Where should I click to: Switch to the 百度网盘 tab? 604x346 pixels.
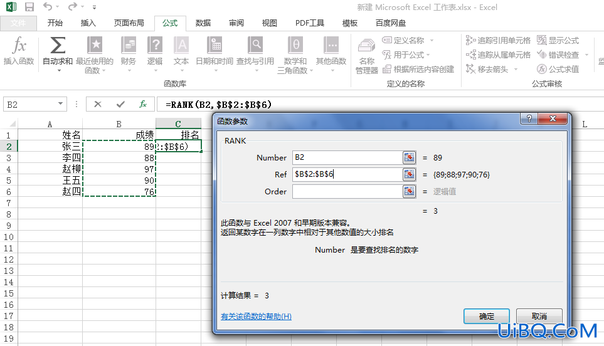point(391,23)
